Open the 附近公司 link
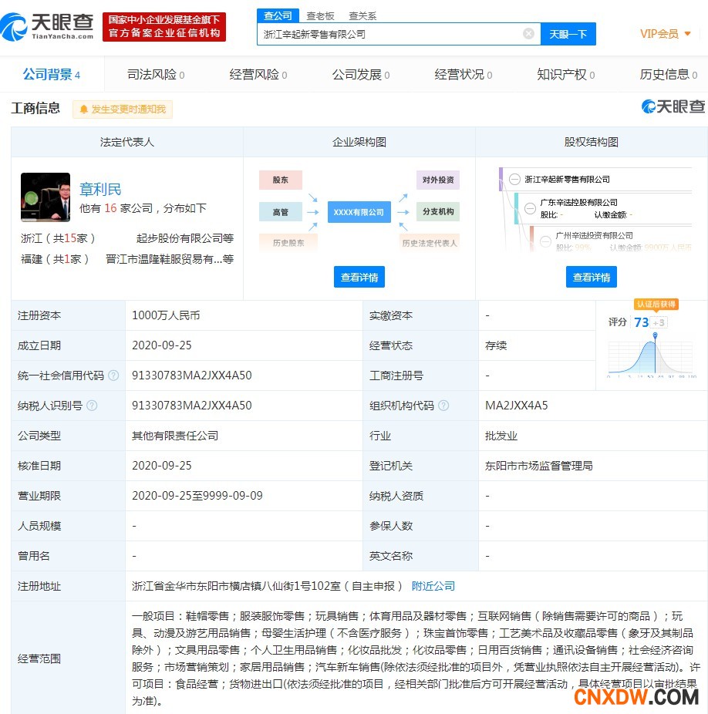Viewport: 708px width, 714px height. (433, 586)
